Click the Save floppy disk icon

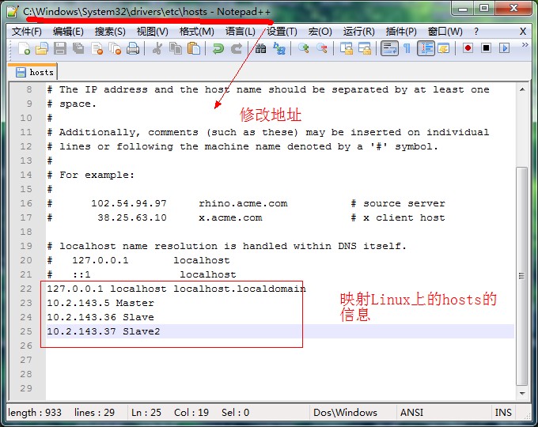click(60, 48)
